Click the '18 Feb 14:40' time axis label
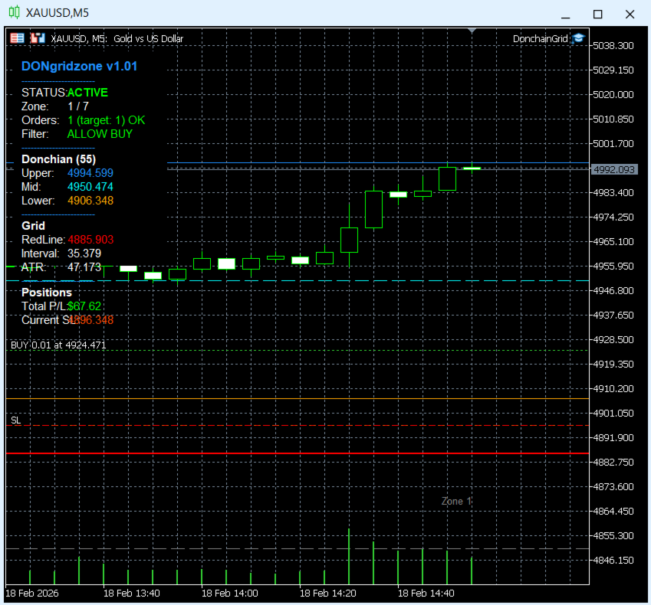The width and height of the screenshot is (651, 605). point(426,594)
